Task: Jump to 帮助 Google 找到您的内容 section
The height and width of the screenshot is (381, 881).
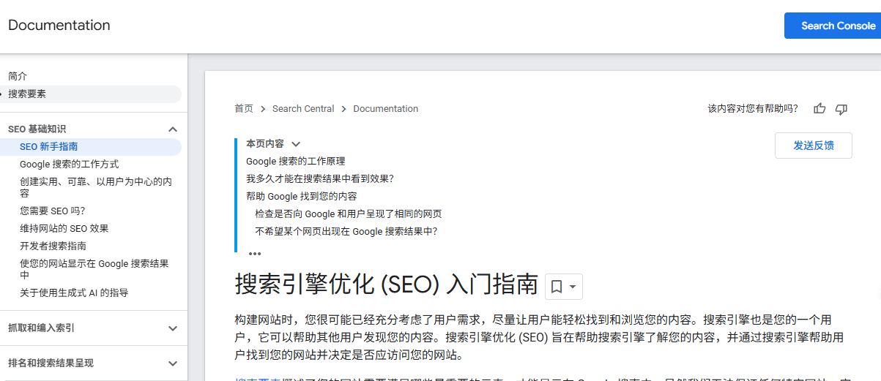Action: click(x=301, y=197)
